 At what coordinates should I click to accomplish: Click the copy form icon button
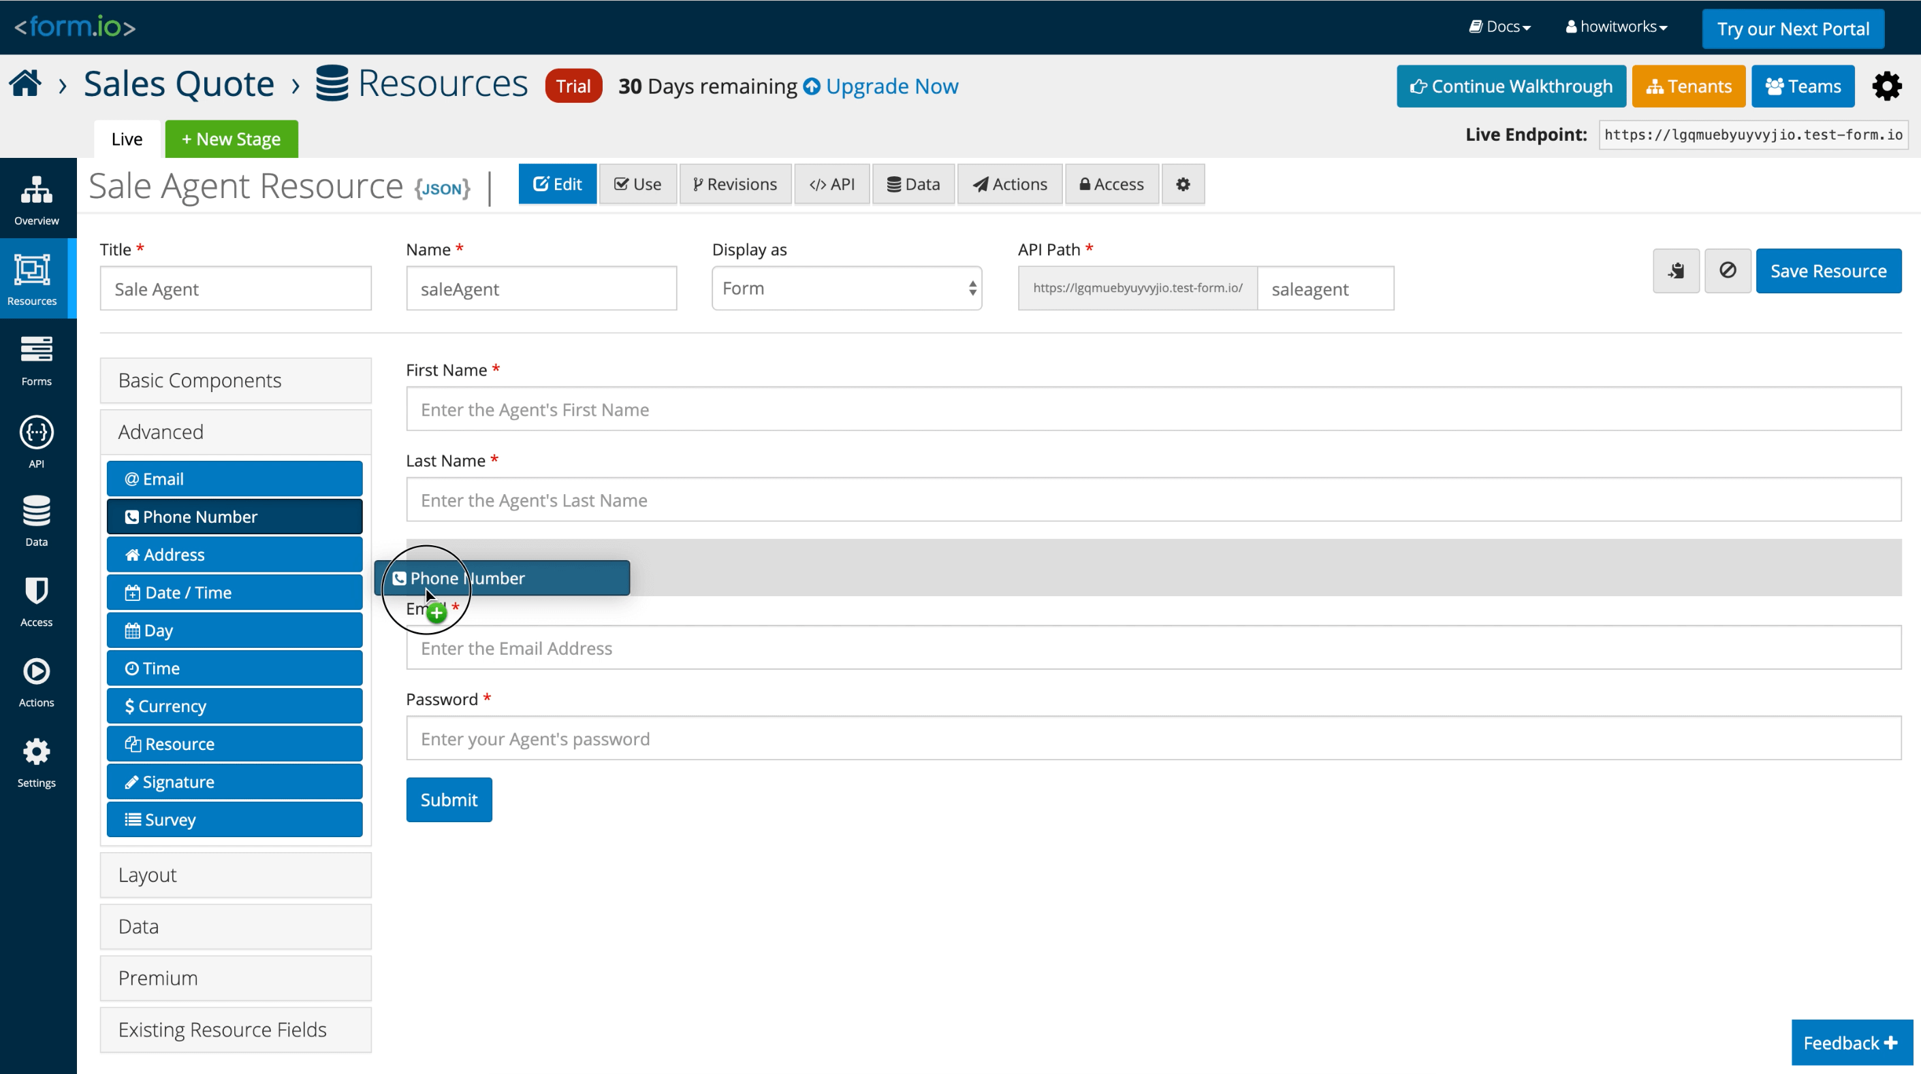coord(1676,271)
